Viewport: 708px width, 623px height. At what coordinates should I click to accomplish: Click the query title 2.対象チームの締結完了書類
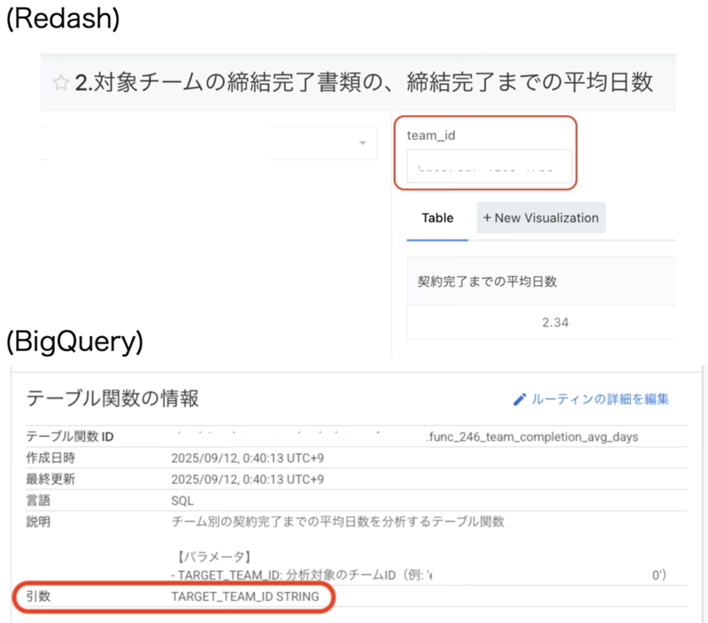(x=364, y=82)
